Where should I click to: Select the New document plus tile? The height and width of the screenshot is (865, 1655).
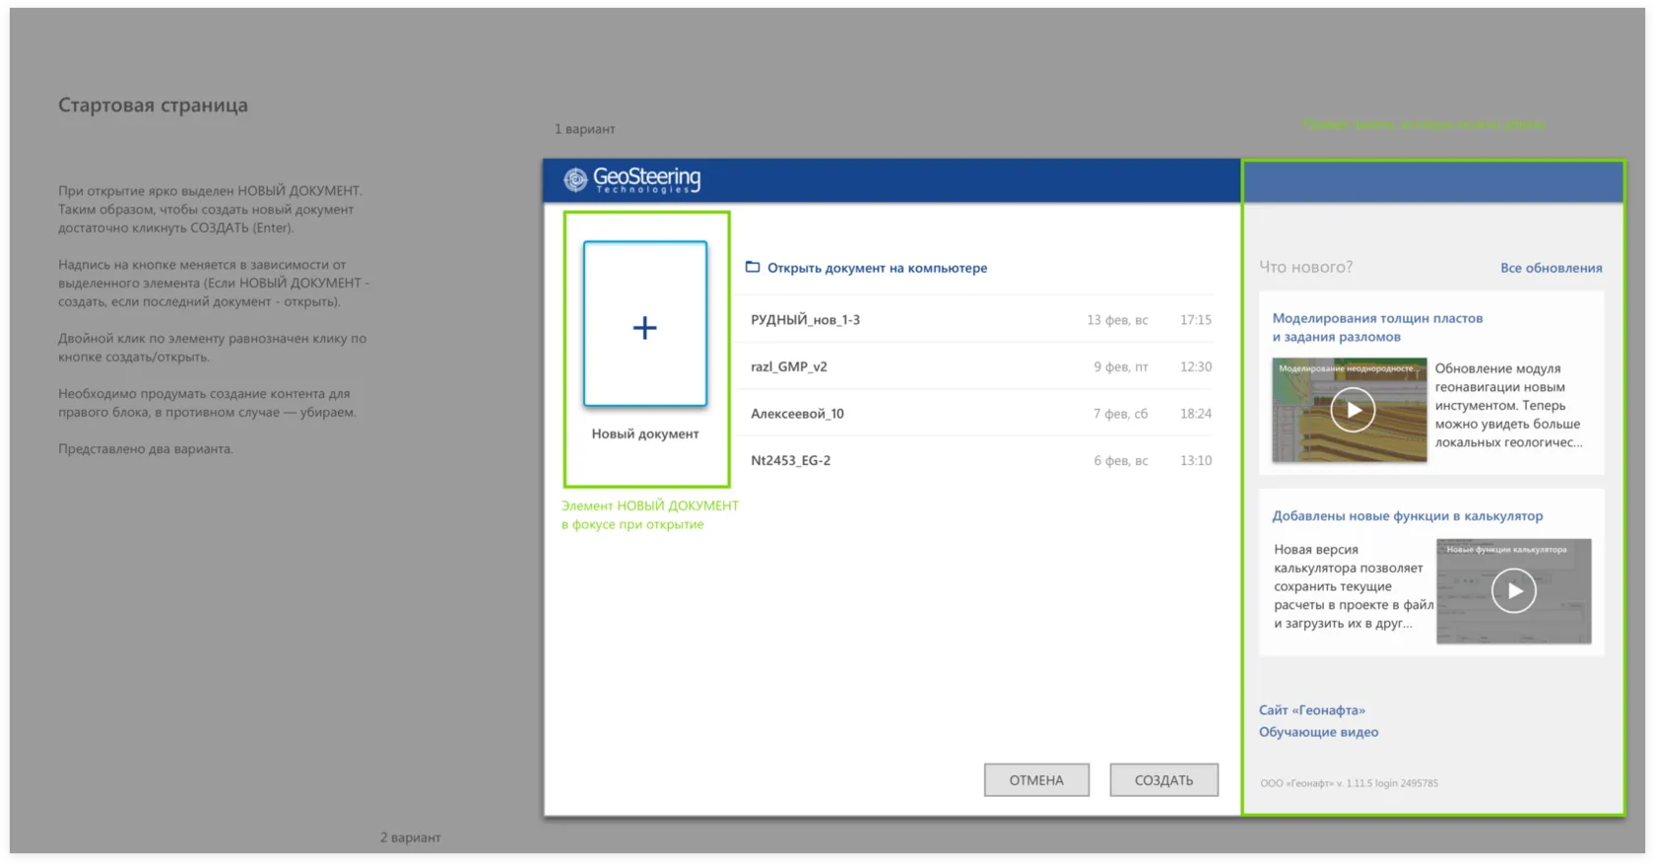click(x=645, y=324)
